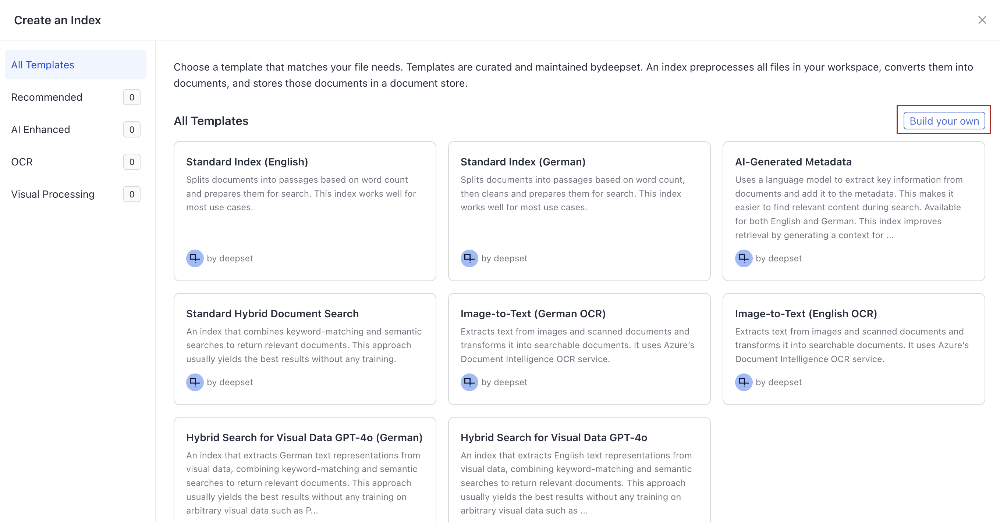Click the deepset icon on Standard Index (German)
Image resolution: width=1000 pixels, height=522 pixels.
(x=469, y=258)
